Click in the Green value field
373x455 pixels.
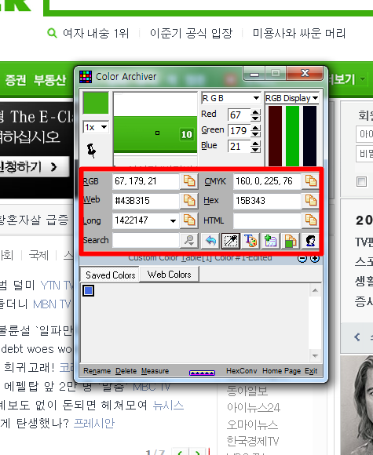239,130
